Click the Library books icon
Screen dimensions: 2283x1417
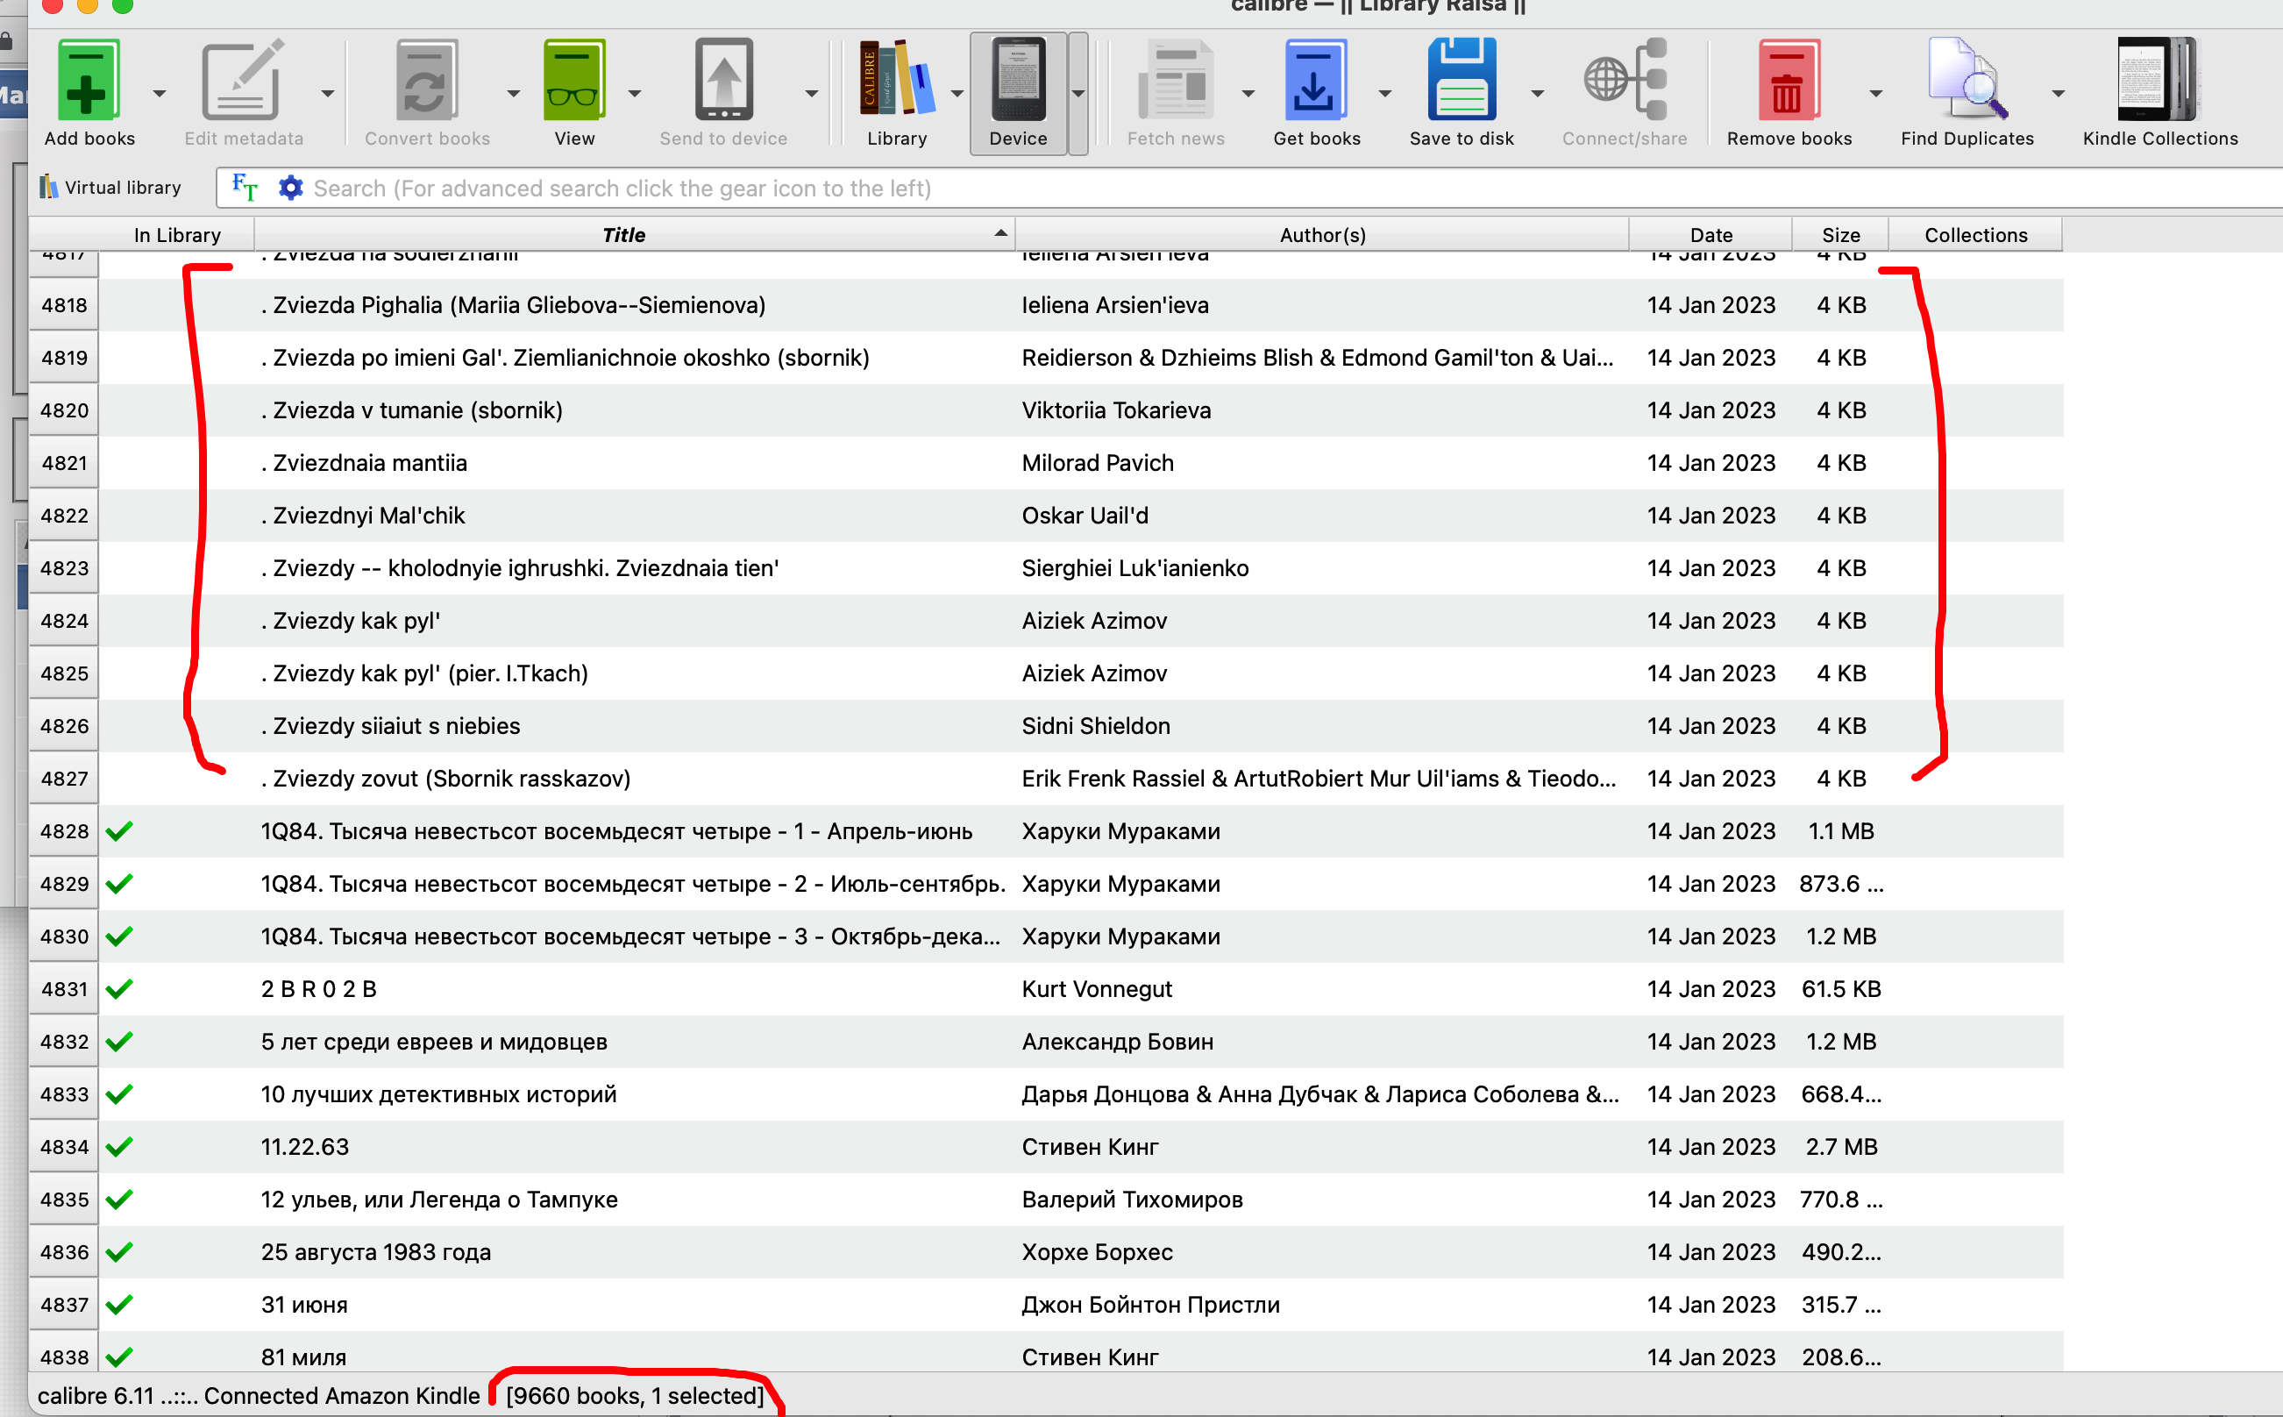896,80
